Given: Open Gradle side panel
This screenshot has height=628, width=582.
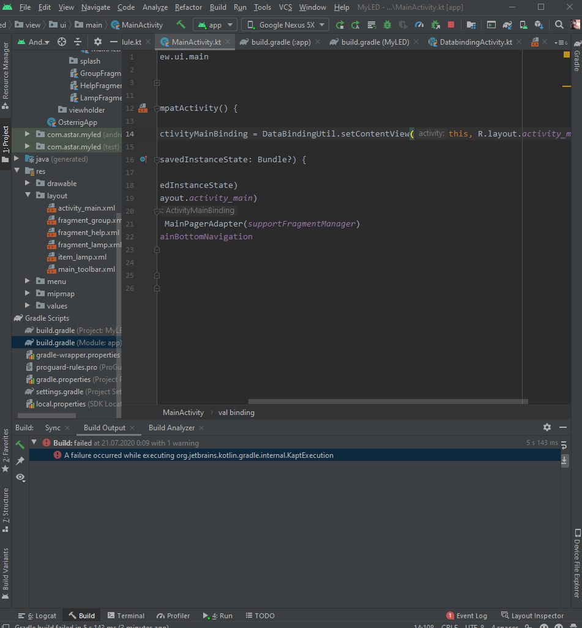Looking at the screenshot, I should click(576, 56).
